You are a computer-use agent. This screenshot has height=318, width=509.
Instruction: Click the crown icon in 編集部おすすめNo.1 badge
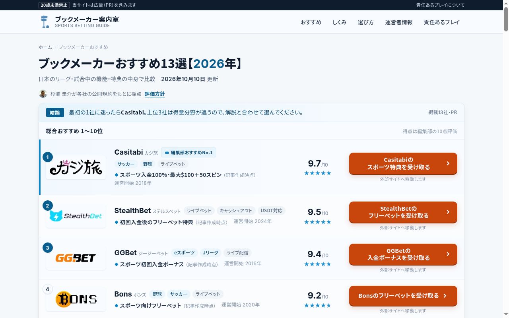click(167, 153)
